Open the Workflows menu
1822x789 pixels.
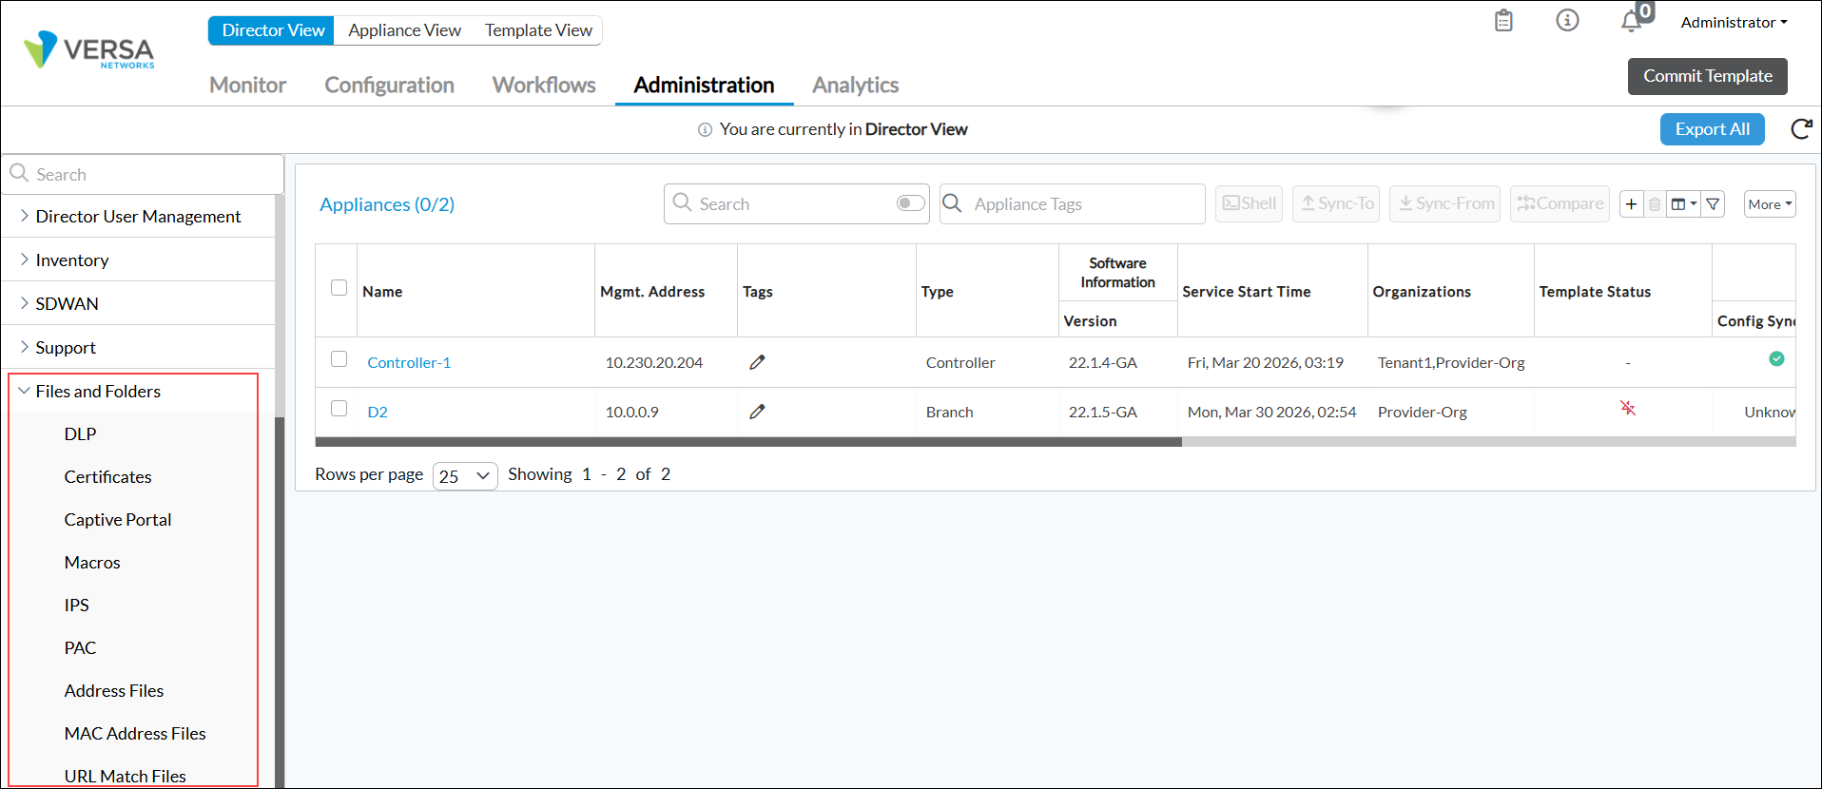[x=544, y=85]
